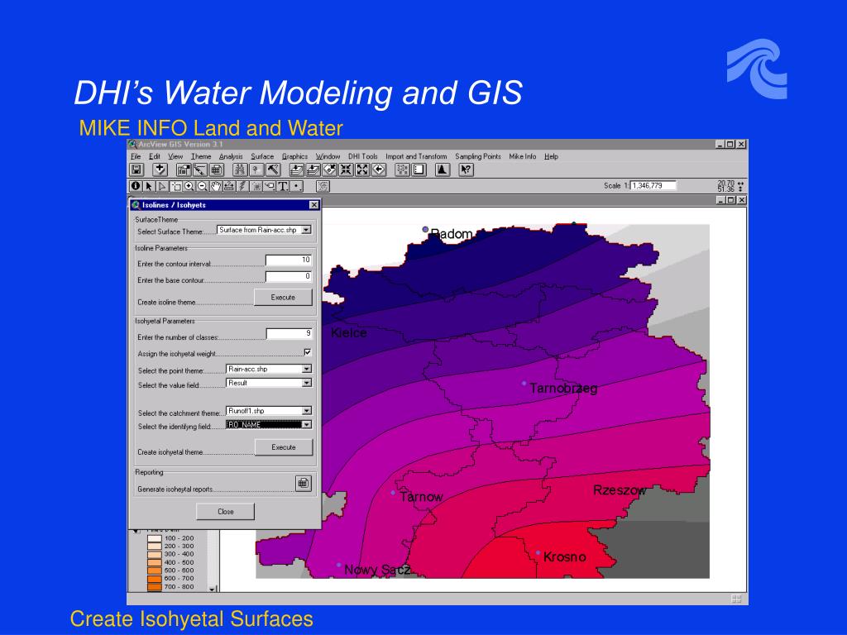Click the Zoom Out arrows-outward toolbar icon
The height and width of the screenshot is (635, 847).
coord(362,169)
